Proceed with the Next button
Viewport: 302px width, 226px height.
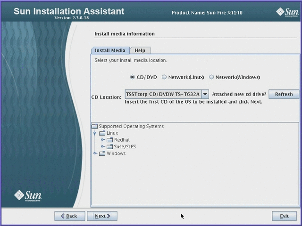point(102,216)
